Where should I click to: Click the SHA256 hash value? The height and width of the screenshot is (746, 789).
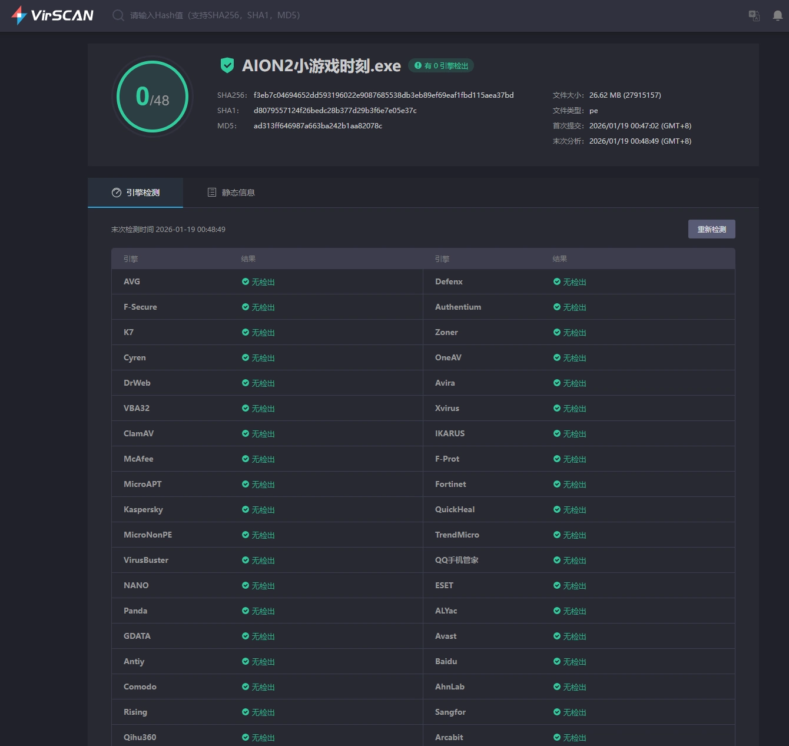coord(383,95)
